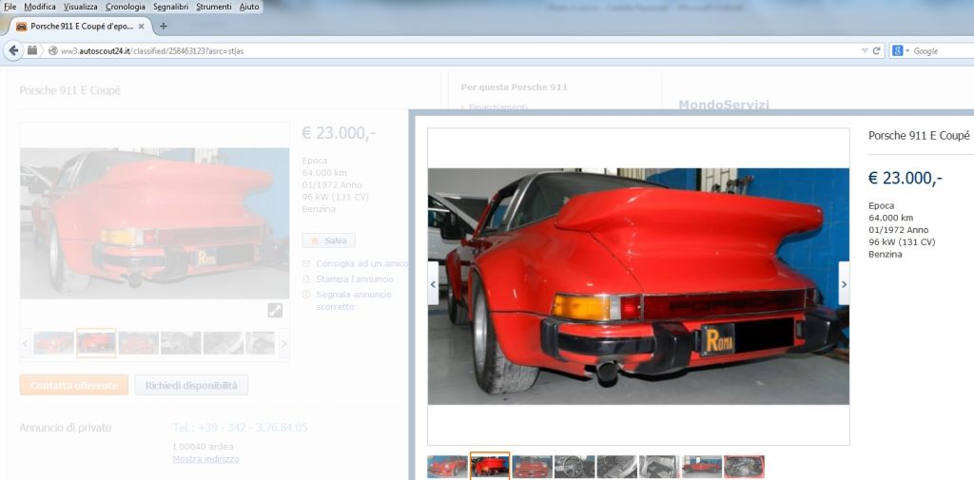Show previous photo with lightbox left arrow
The image size is (974, 480).
pyautogui.click(x=433, y=283)
